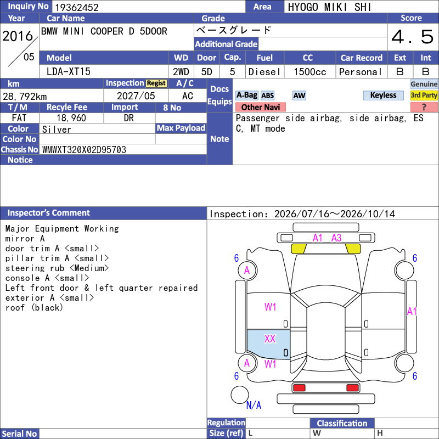Click the Inquiry No value 19362452
The height and width of the screenshot is (439, 439).
(77, 7)
